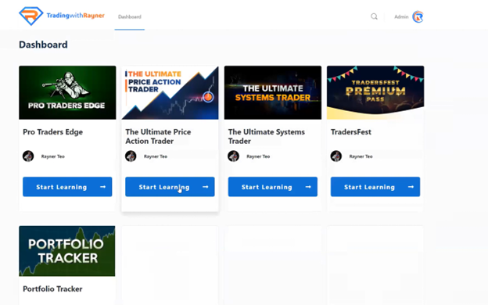Click the Portfolio Tracker course title
488x305 pixels.
[52, 289]
